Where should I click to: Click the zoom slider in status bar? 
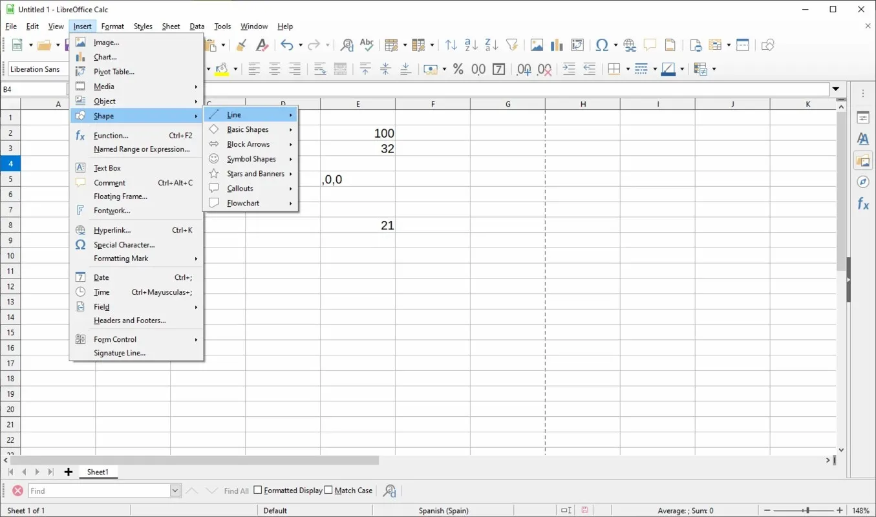coord(806,511)
